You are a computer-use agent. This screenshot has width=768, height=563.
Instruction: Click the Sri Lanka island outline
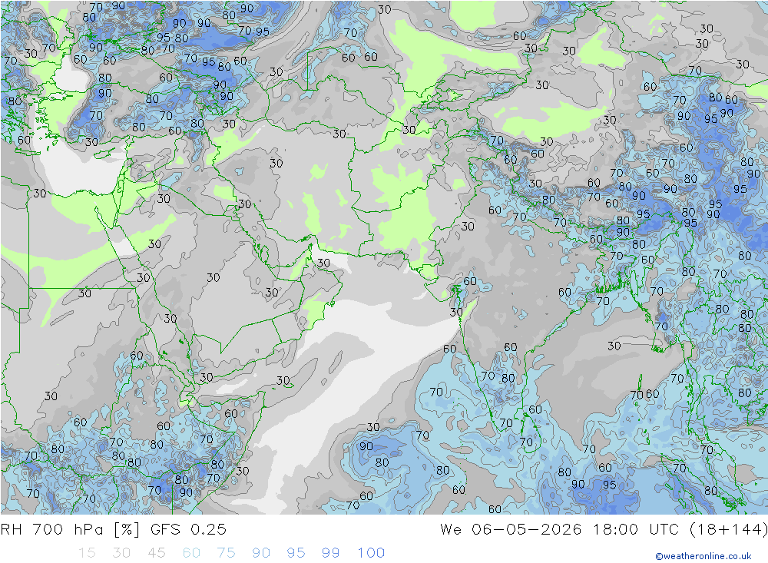(531, 432)
